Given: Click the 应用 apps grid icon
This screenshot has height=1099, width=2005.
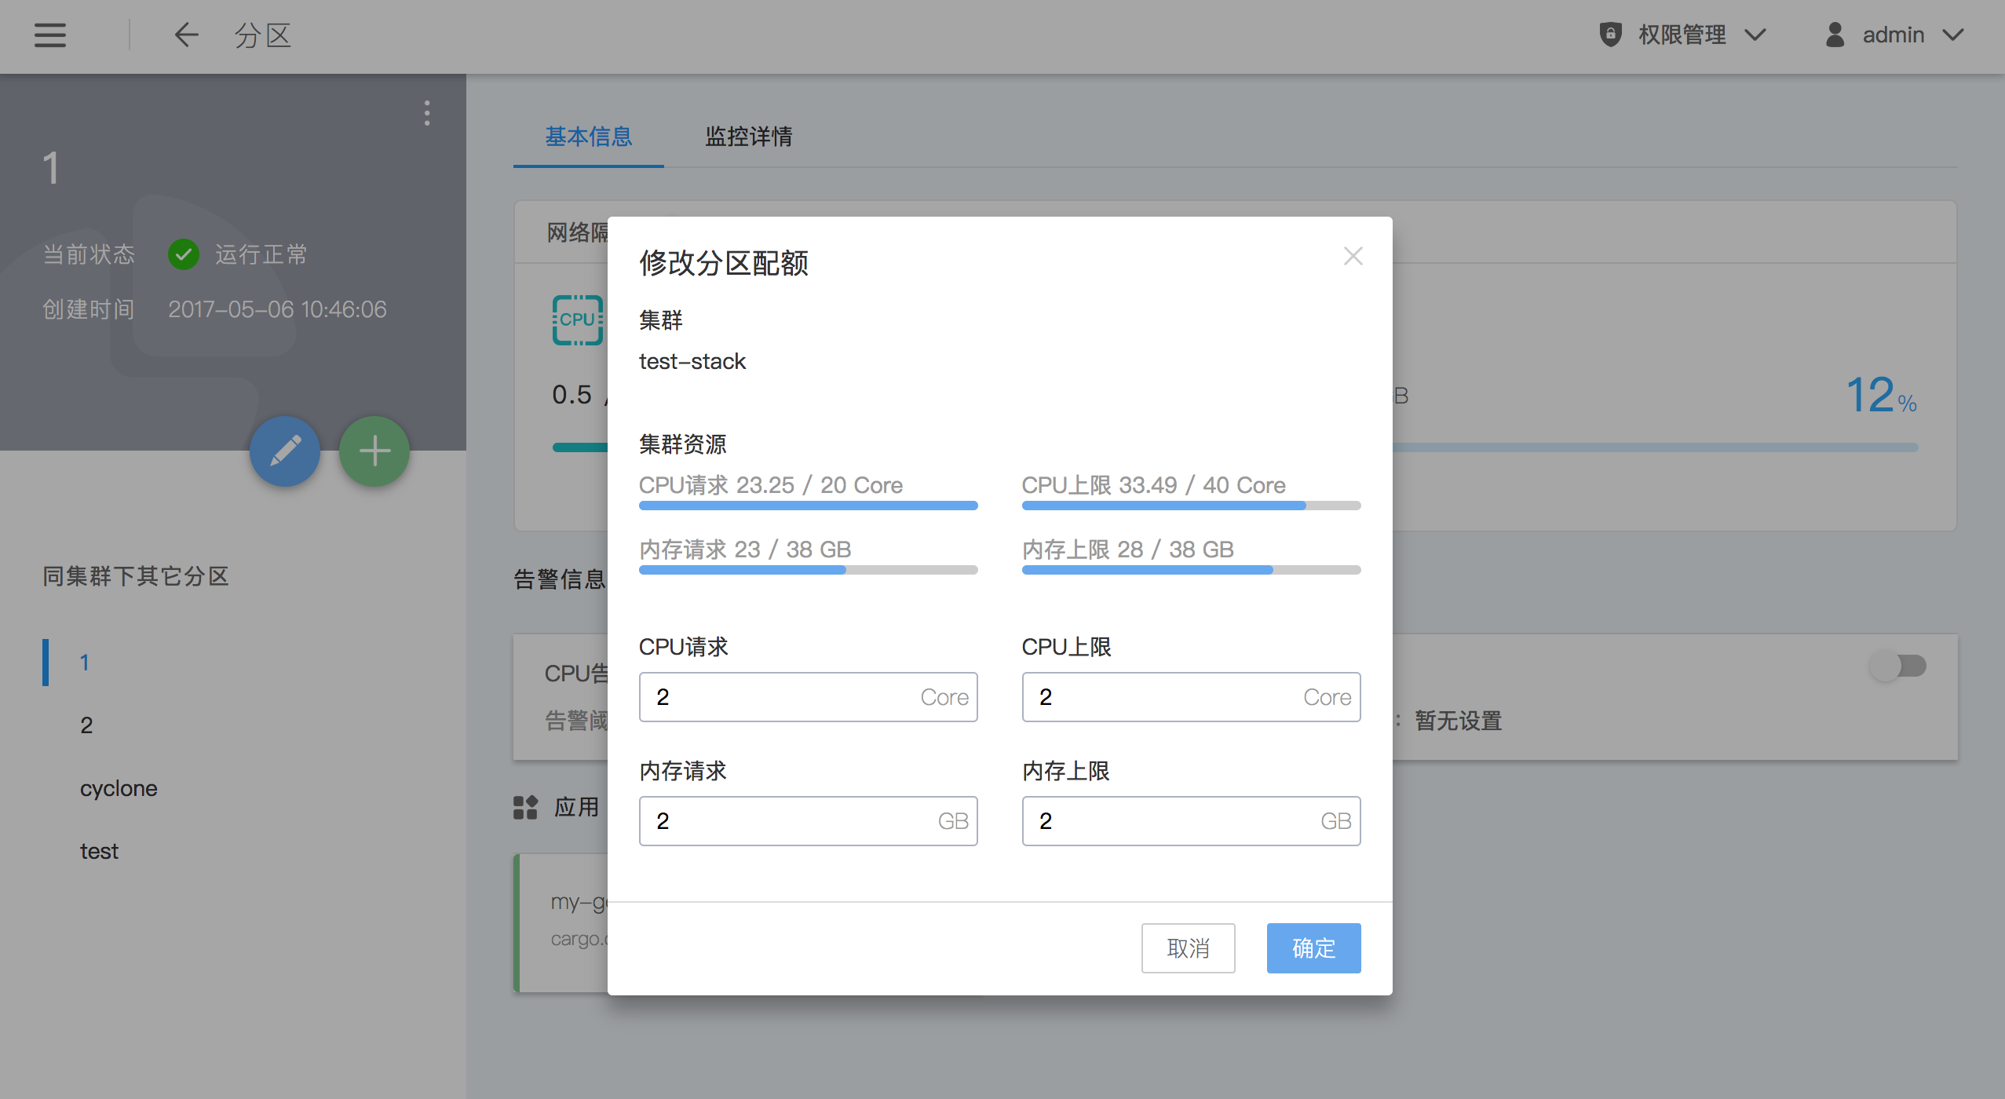Looking at the screenshot, I should (525, 807).
